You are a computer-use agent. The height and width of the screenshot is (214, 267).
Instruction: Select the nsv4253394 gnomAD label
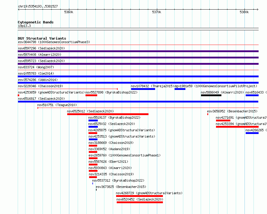tap(241, 124)
